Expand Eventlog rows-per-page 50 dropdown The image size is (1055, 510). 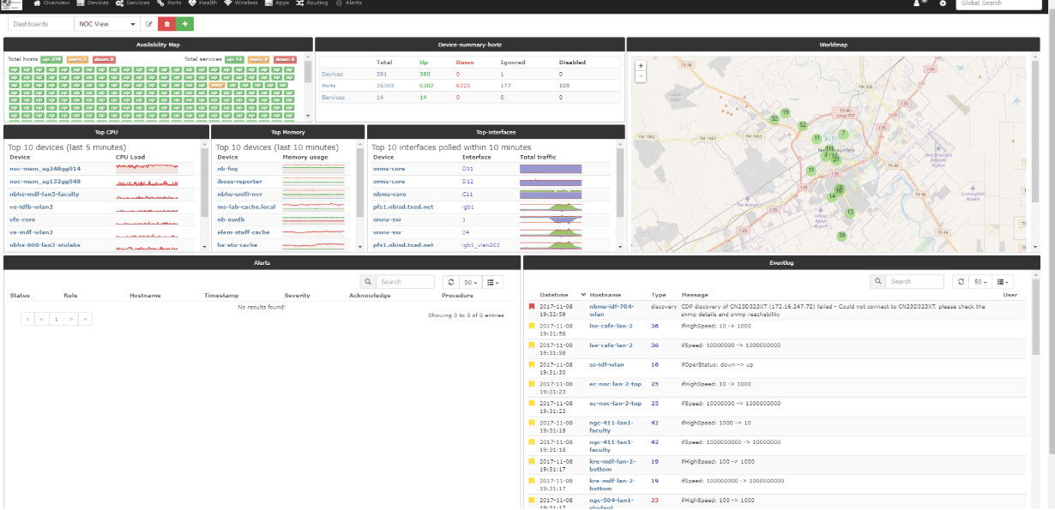[x=980, y=281]
